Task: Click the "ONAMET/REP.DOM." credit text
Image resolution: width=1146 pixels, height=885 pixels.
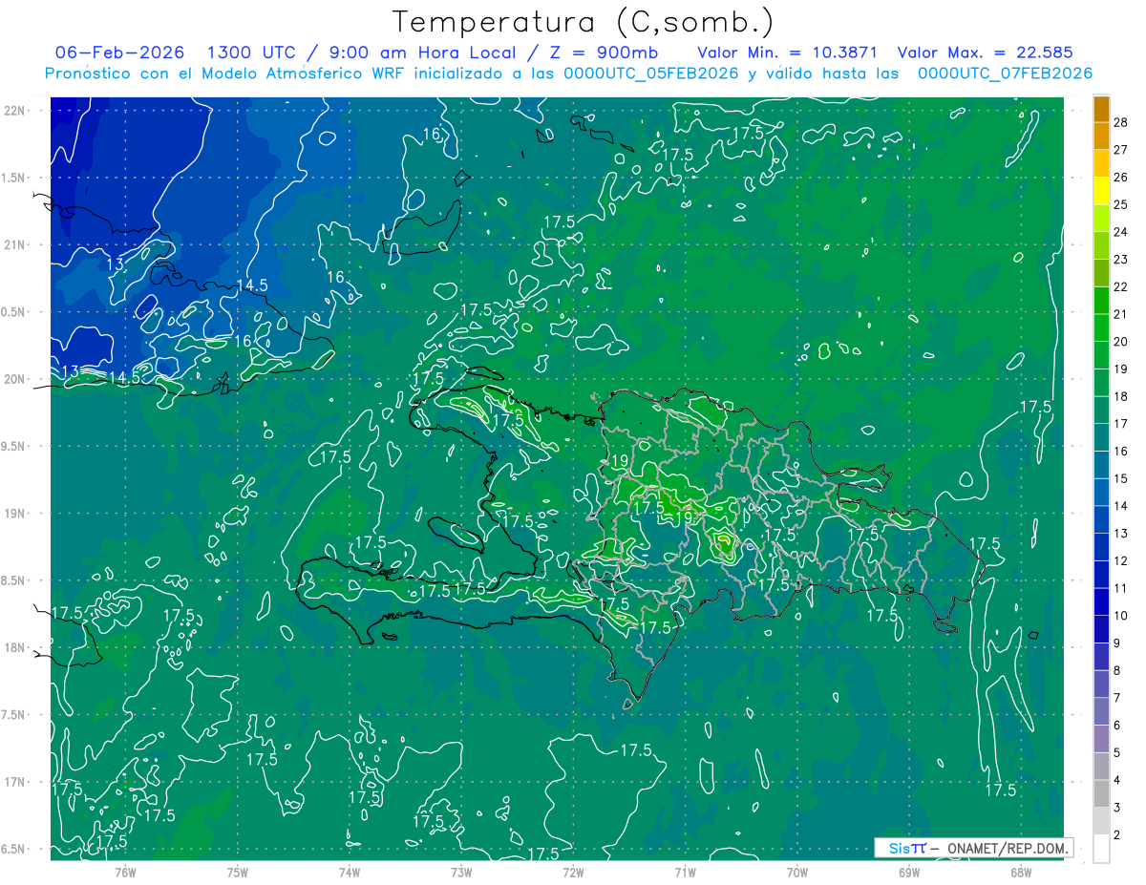Action: (x=1007, y=848)
